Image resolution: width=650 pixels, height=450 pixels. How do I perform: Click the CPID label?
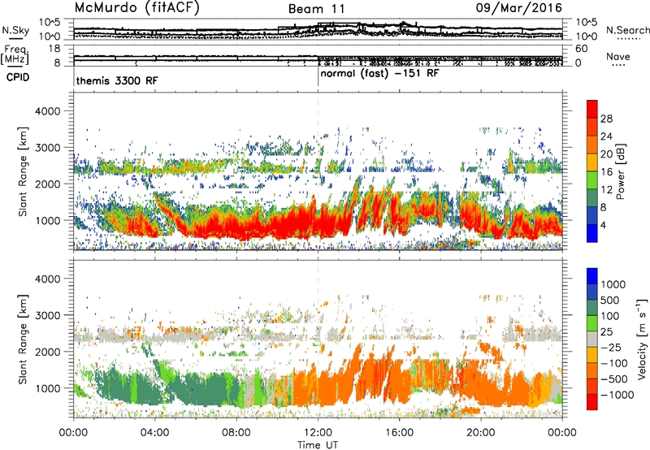click(x=17, y=77)
